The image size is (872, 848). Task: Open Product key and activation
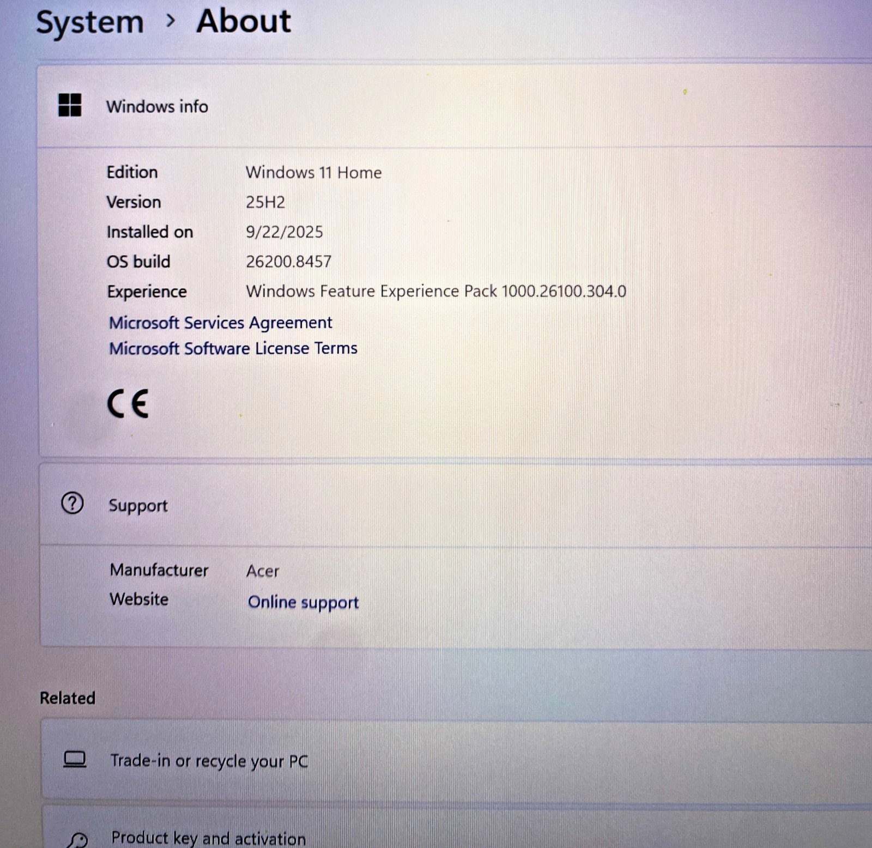pos(457,828)
